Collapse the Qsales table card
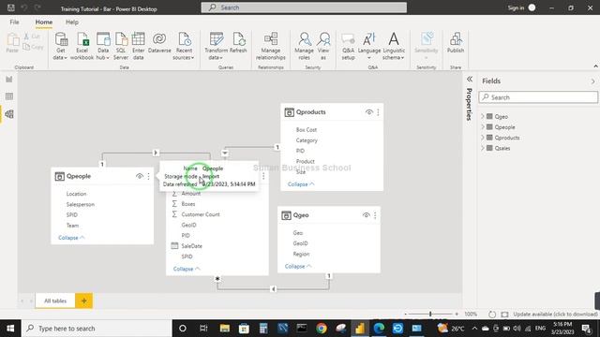The height and width of the screenshot is (337, 600). [x=187, y=269]
